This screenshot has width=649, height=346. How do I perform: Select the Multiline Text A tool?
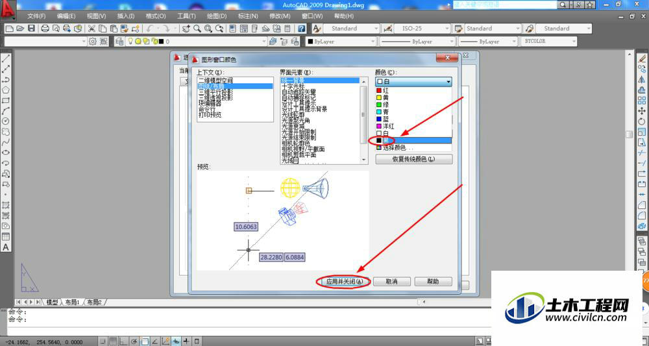(6, 247)
